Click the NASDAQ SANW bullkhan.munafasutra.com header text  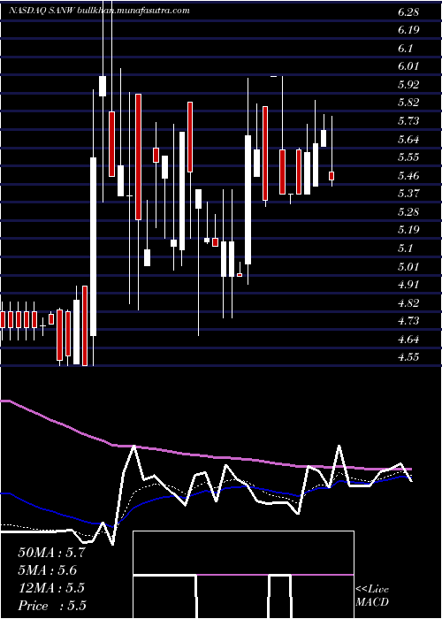tap(99, 11)
